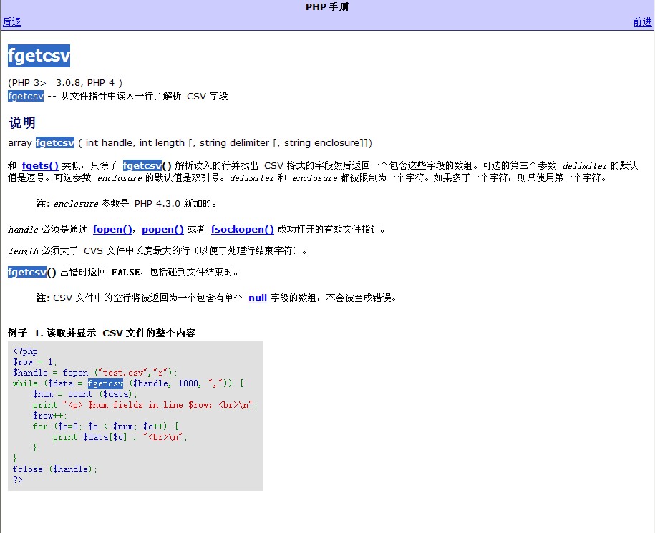Click fgetcsv in the summary line under version
This screenshot has height=533, width=655.
26,96
